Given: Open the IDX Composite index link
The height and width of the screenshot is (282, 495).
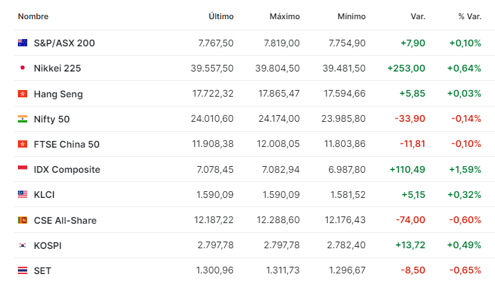Looking at the screenshot, I should click(67, 169).
